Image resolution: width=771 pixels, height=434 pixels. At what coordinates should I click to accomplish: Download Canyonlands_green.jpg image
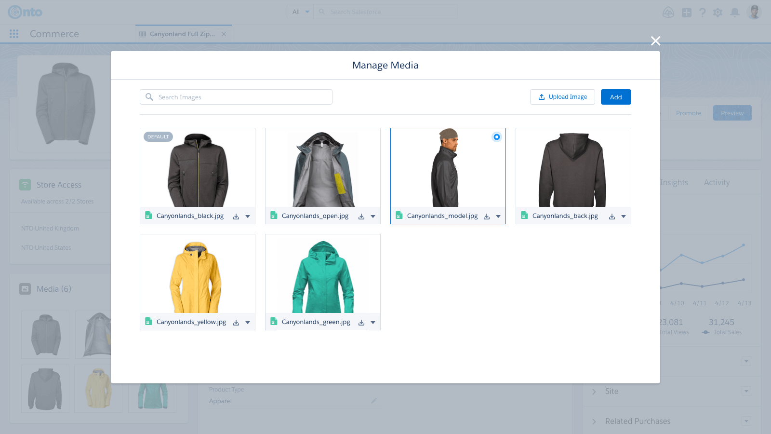pyautogui.click(x=361, y=323)
